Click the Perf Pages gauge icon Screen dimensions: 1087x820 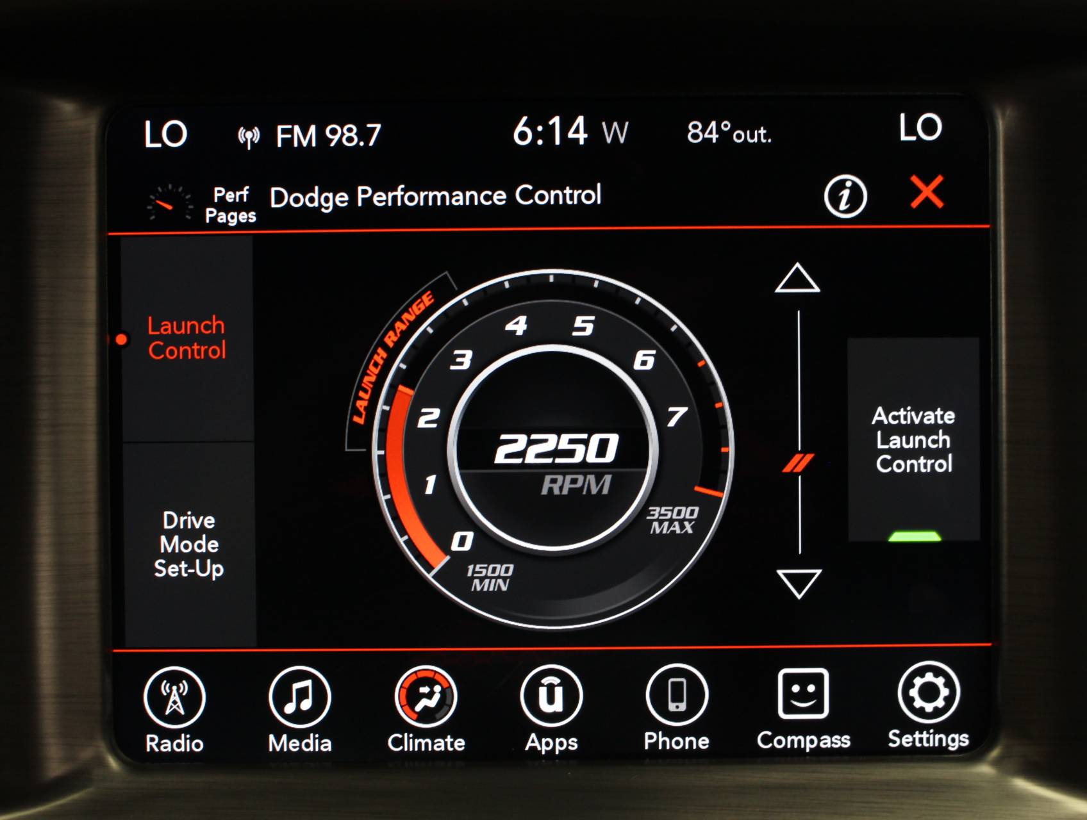click(x=169, y=201)
